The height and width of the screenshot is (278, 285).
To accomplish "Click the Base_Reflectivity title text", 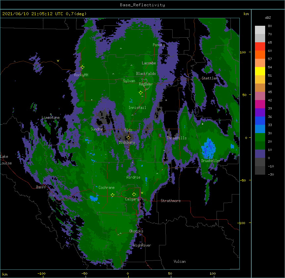I will 142,5.
